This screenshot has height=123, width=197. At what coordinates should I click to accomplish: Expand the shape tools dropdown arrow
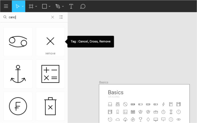[49, 6]
